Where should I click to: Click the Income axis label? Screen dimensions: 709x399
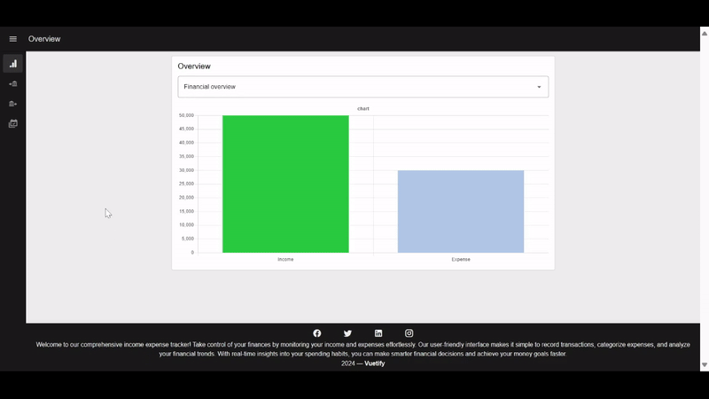(285, 260)
